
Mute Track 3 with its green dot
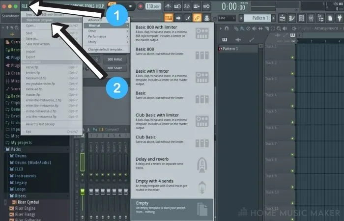pyautogui.click(x=292, y=90)
